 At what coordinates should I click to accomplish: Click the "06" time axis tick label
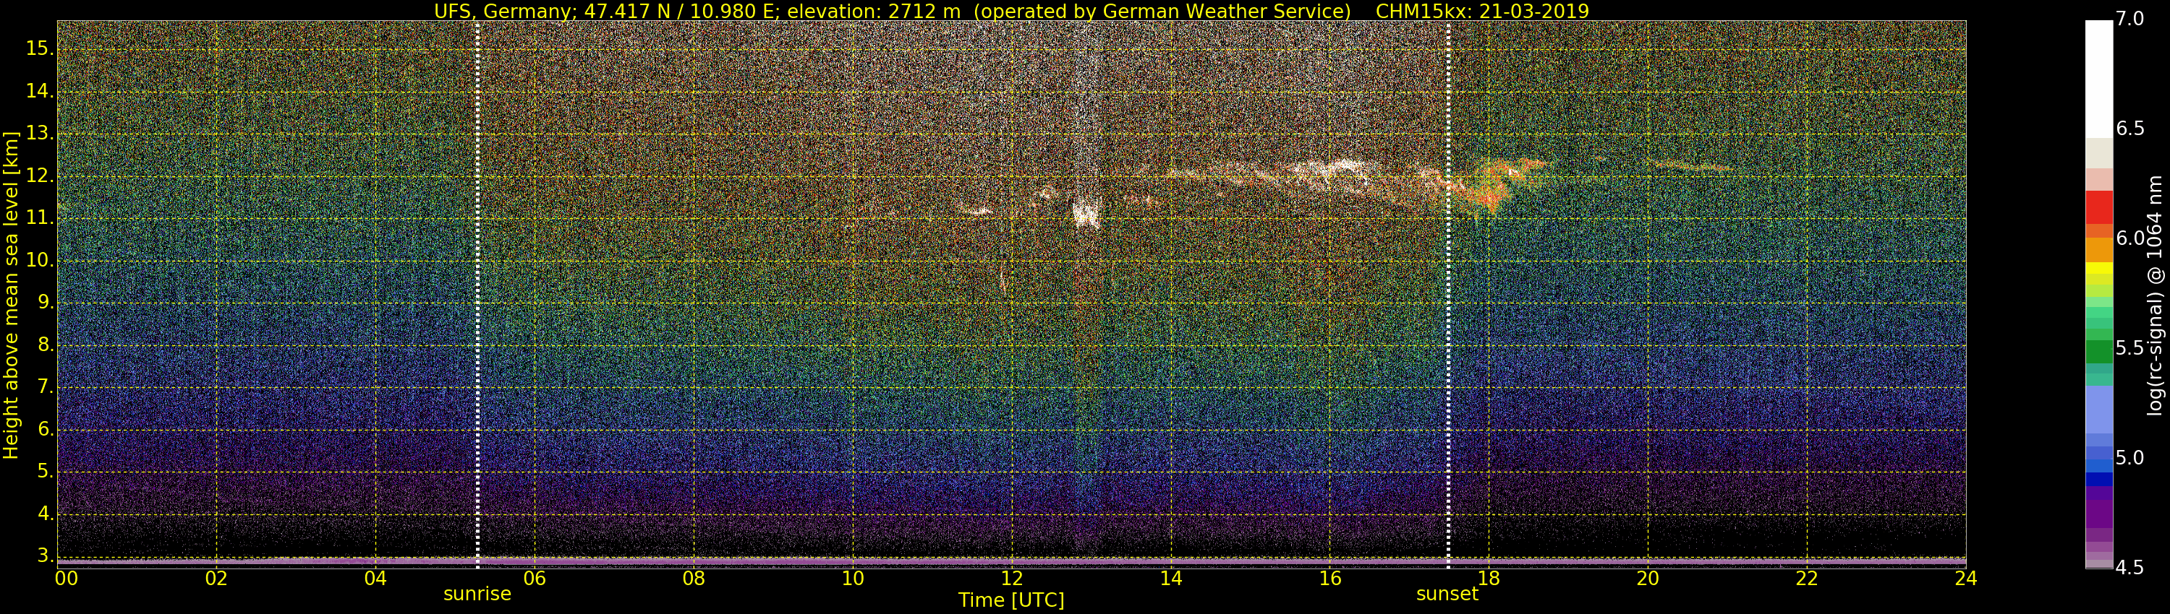pos(535,578)
